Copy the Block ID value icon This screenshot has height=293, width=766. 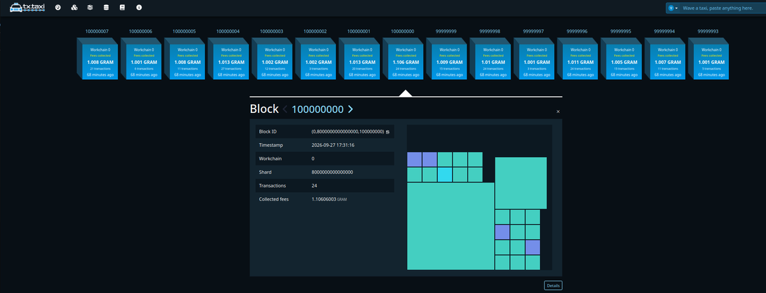pyautogui.click(x=387, y=131)
